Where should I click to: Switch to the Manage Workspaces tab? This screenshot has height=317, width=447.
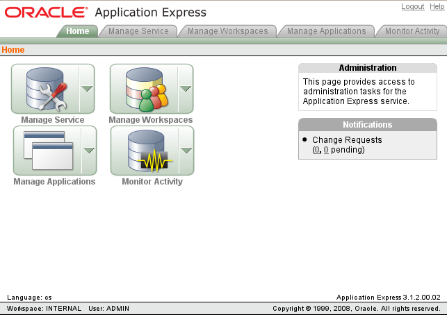(227, 31)
